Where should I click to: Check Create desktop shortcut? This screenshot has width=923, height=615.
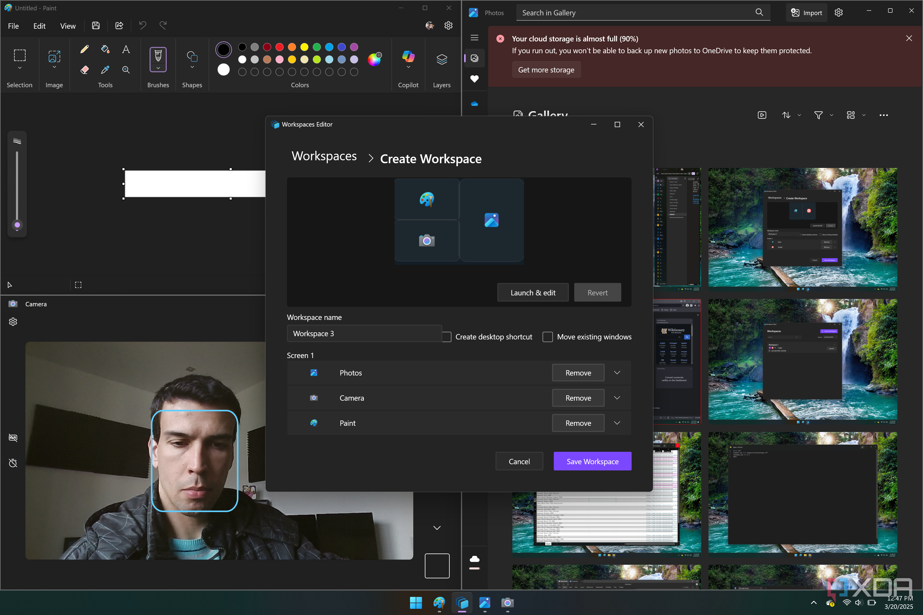[x=447, y=337]
